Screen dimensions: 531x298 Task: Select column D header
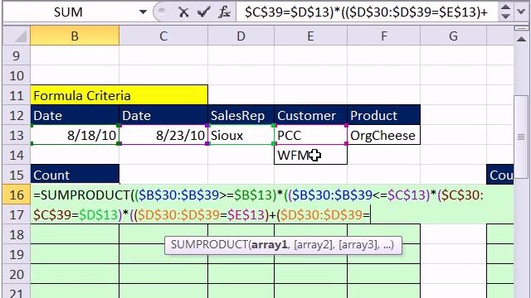[241, 36]
